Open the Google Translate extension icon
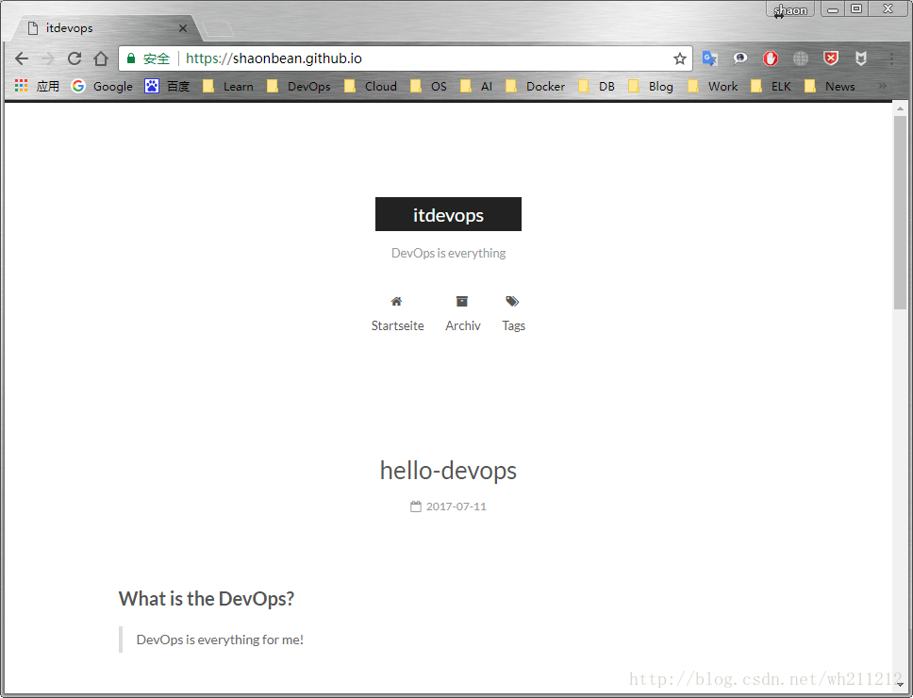The image size is (913, 698). click(710, 58)
